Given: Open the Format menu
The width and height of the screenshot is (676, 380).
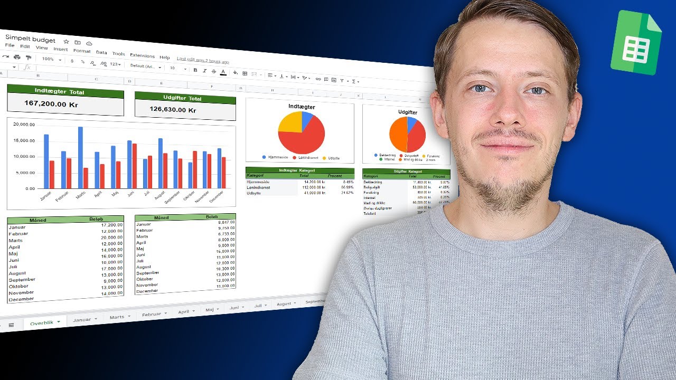Looking at the screenshot, I should point(82,51).
